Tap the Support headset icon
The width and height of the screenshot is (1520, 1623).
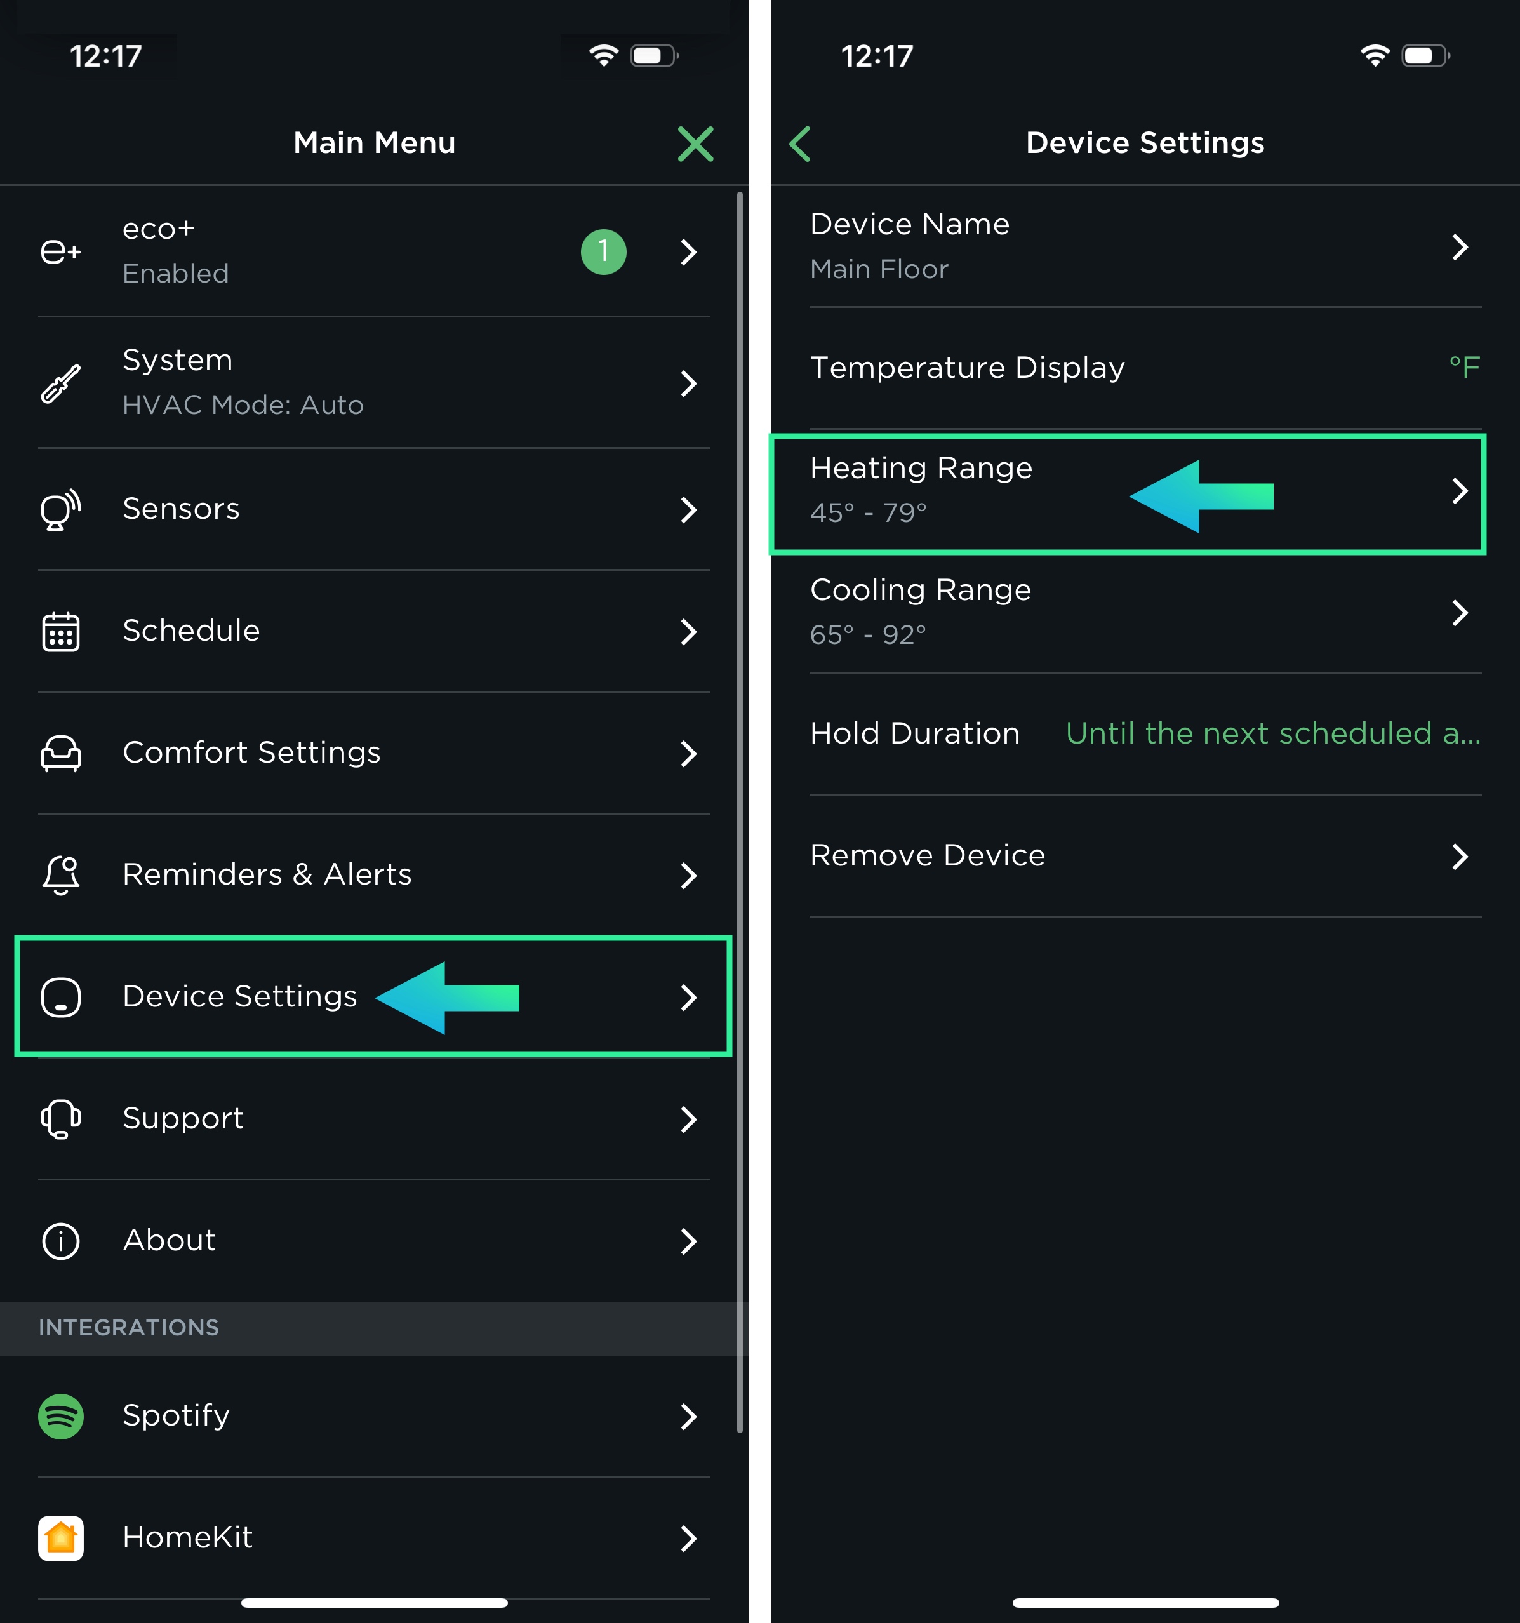click(60, 1118)
